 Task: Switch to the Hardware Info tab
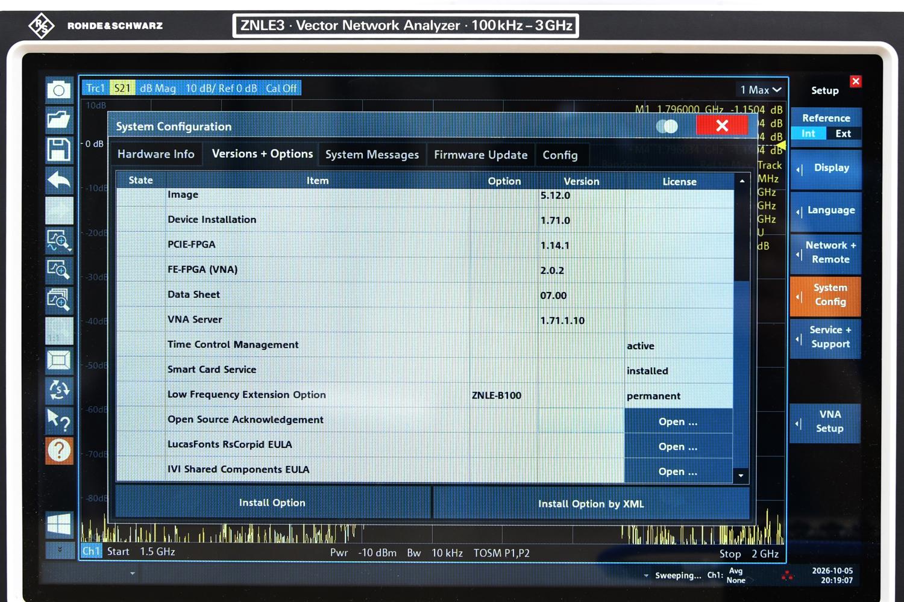tap(156, 154)
